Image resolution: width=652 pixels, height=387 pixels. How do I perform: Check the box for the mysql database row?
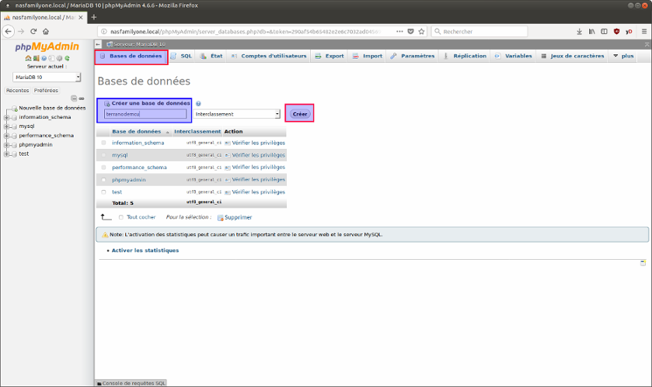[x=103, y=155]
